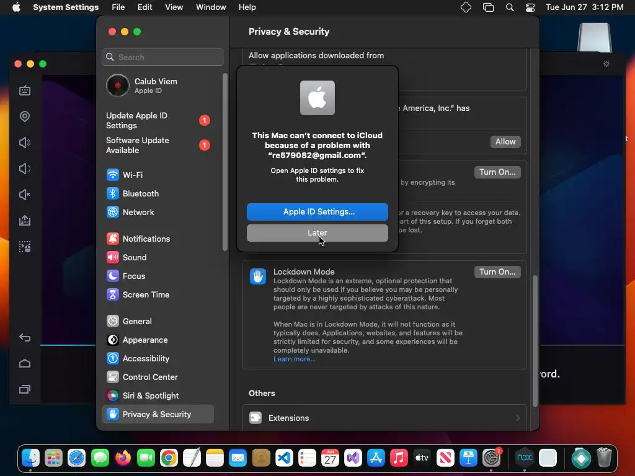Click the Lockdown Mode hand icon

coord(258,276)
